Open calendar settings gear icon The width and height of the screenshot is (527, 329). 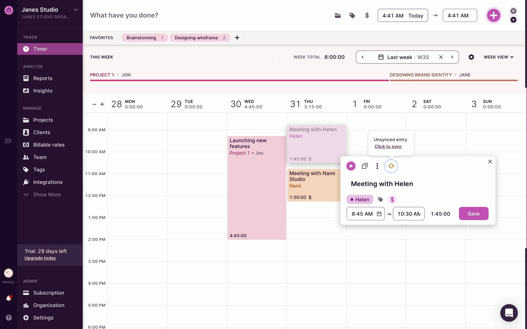tap(471, 57)
